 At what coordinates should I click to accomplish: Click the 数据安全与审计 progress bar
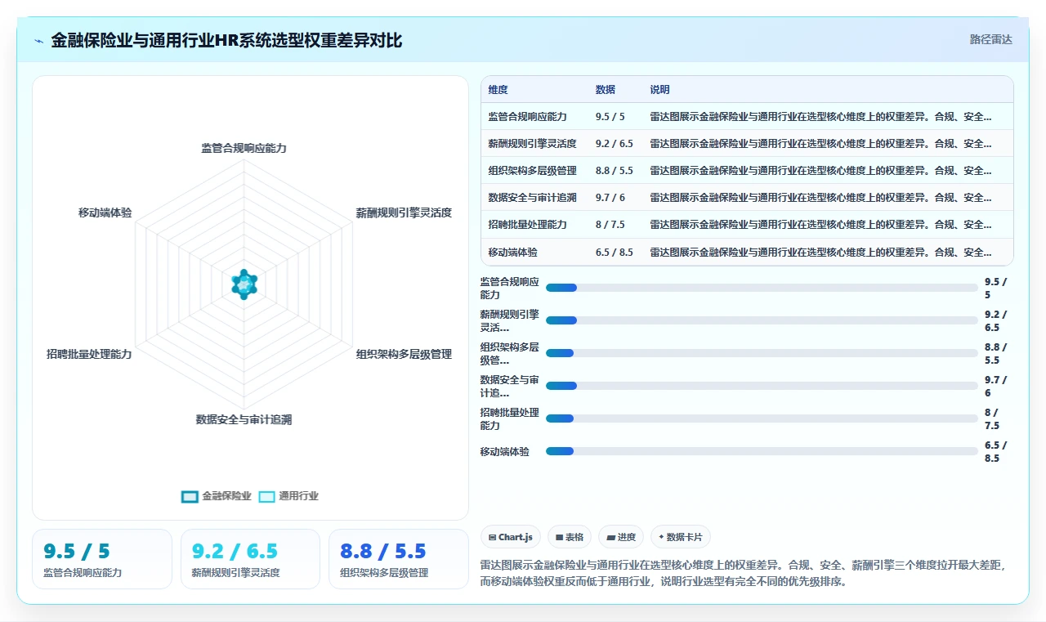[x=762, y=386]
